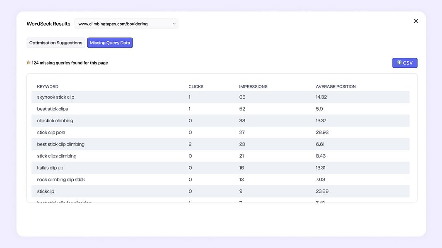Image resolution: width=442 pixels, height=248 pixels.
Task: Select the 'best stick clips' keyword row
Action: (x=53, y=109)
